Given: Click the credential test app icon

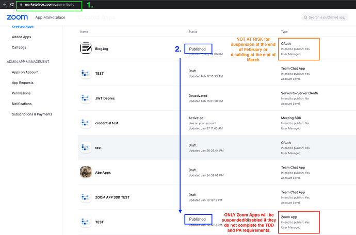Looking at the screenshot, I should [x=86, y=123].
